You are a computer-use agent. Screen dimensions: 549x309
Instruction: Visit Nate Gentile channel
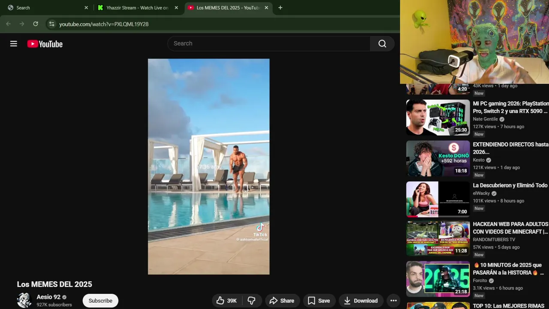point(486,119)
